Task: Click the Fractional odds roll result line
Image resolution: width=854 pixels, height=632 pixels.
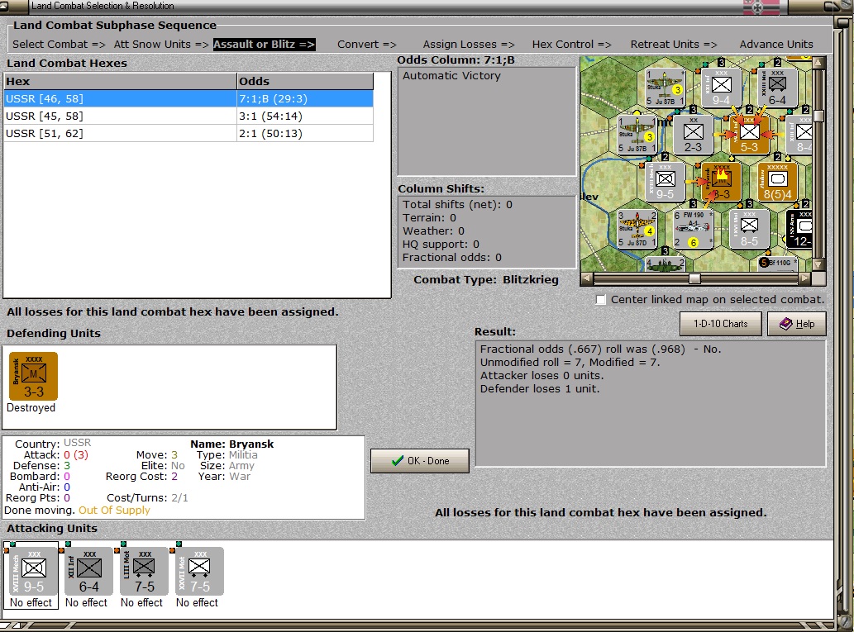Action: tap(600, 349)
